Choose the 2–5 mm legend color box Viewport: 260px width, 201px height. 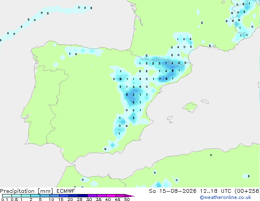pos(35,196)
